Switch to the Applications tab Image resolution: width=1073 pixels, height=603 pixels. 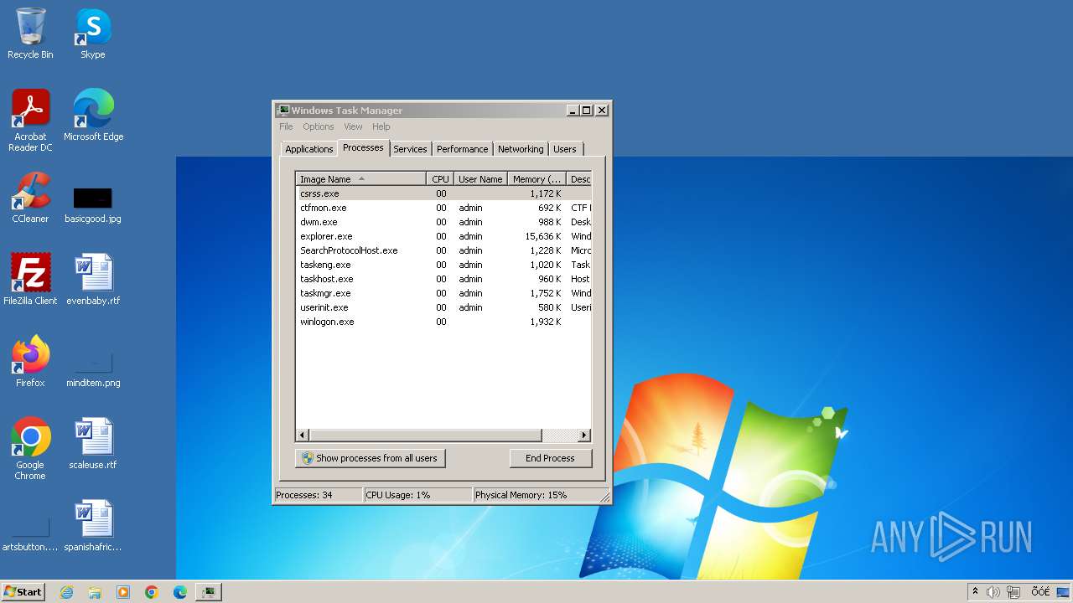(x=309, y=149)
